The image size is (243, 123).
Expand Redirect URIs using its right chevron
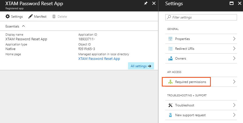pos(234,49)
